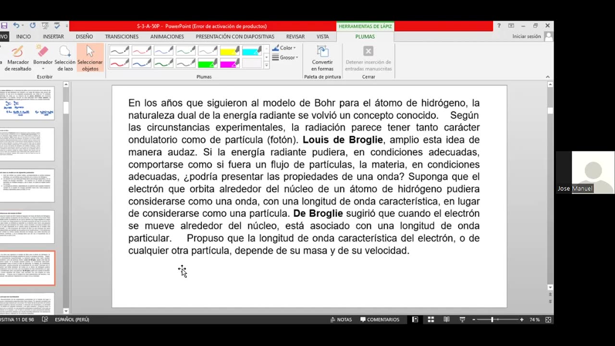Open the ANIMACIONES tab

pos(167,37)
